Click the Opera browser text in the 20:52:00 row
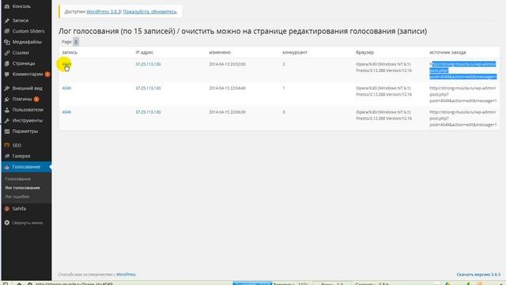The width and height of the screenshot is (506, 285). click(383, 67)
